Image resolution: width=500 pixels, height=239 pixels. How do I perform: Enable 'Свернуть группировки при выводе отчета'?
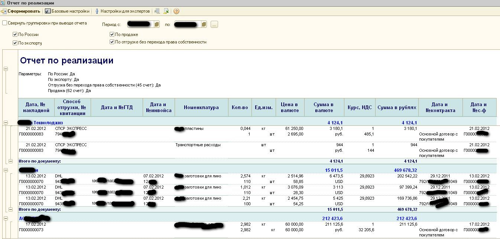[x=4, y=23]
